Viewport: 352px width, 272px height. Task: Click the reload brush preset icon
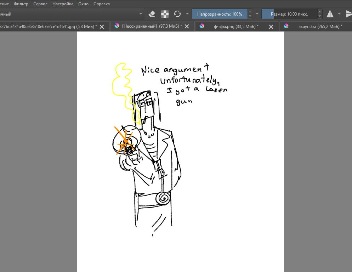pos(177,14)
